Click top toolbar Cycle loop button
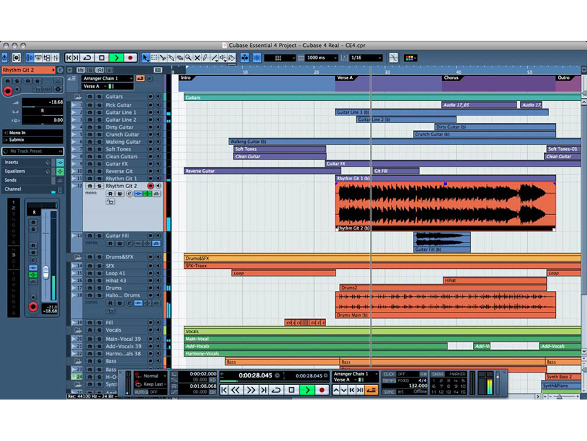This screenshot has height=441, width=587. tap(87, 57)
